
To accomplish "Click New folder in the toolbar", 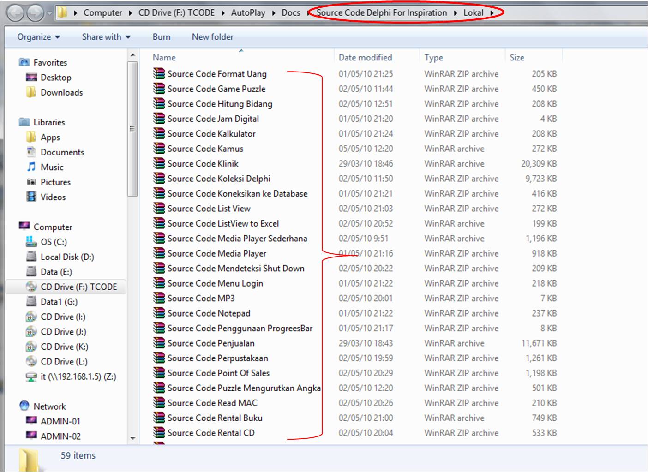I will click(212, 36).
